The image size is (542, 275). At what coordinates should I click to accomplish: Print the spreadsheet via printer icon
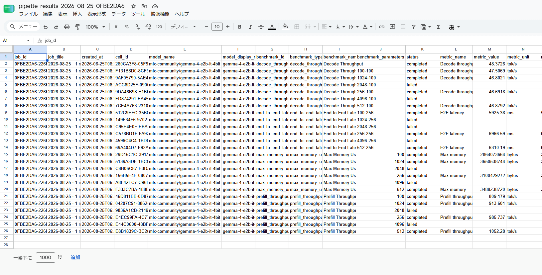[x=67, y=27]
